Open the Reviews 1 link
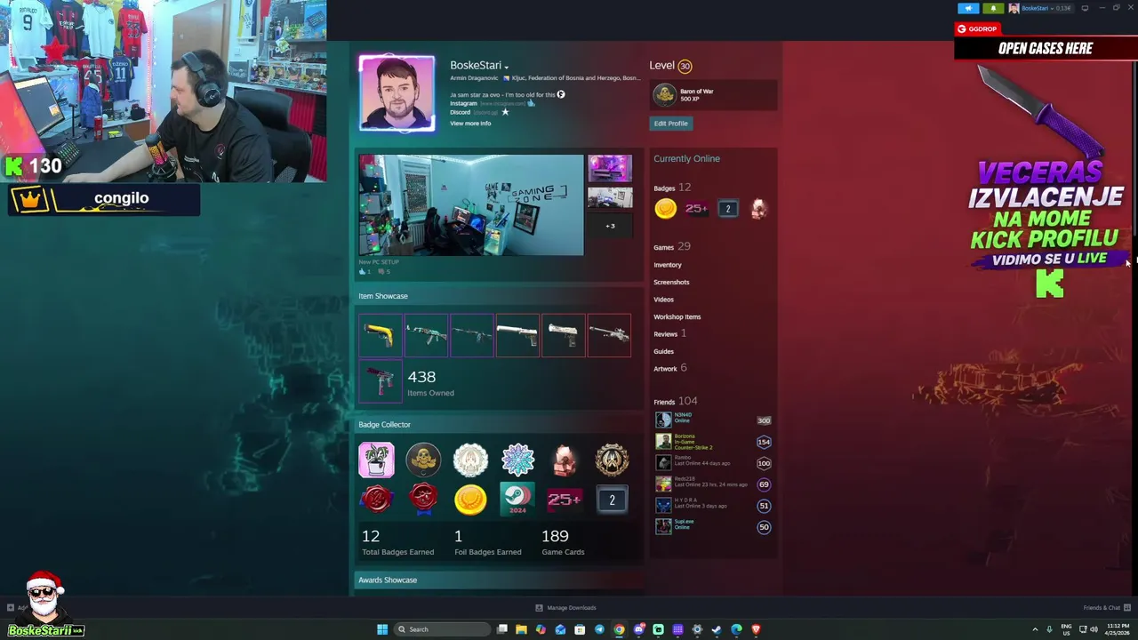 pyautogui.click(x=669, y=333)
